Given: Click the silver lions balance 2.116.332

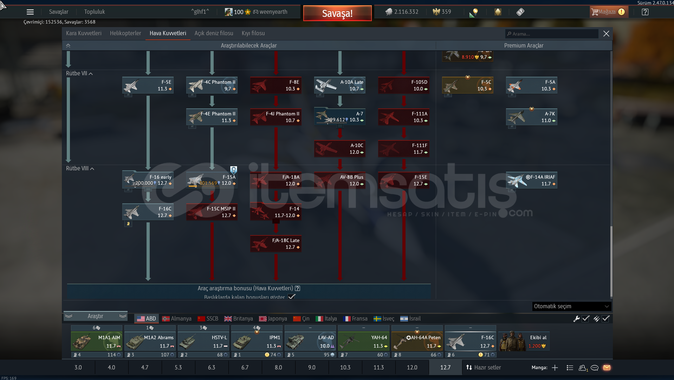Looking at the screenshot, I should click(402, 12).
